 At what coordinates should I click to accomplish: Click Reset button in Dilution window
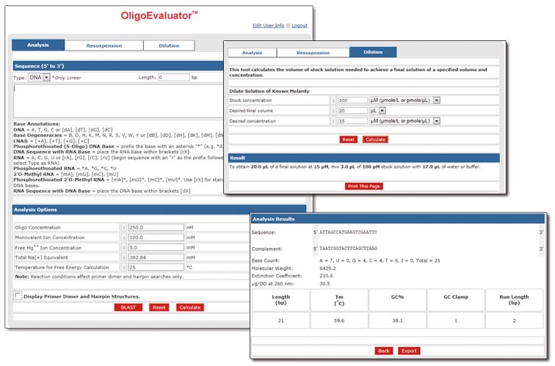click(348, 139)
